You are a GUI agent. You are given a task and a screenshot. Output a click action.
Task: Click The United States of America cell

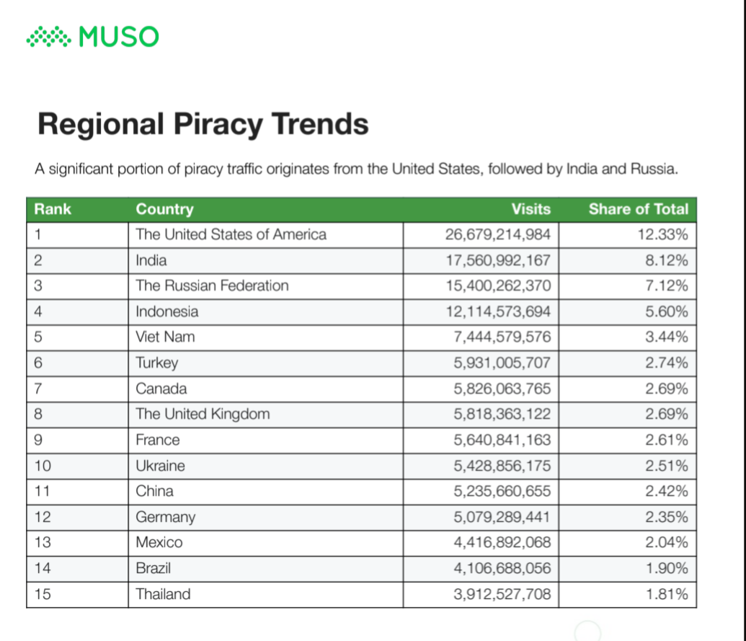coord(231,234)
